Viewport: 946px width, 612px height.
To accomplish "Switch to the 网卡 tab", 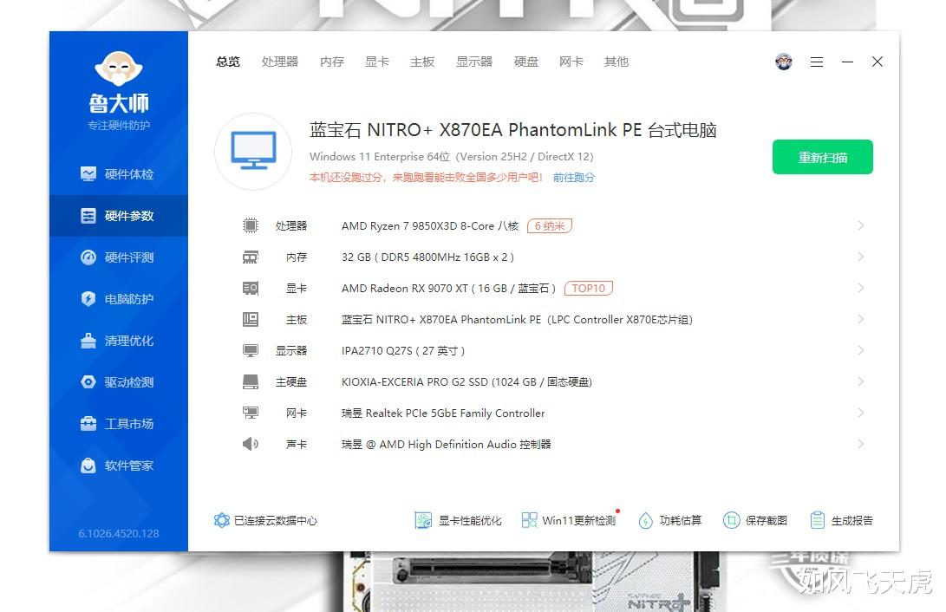I will coord(571,62).
